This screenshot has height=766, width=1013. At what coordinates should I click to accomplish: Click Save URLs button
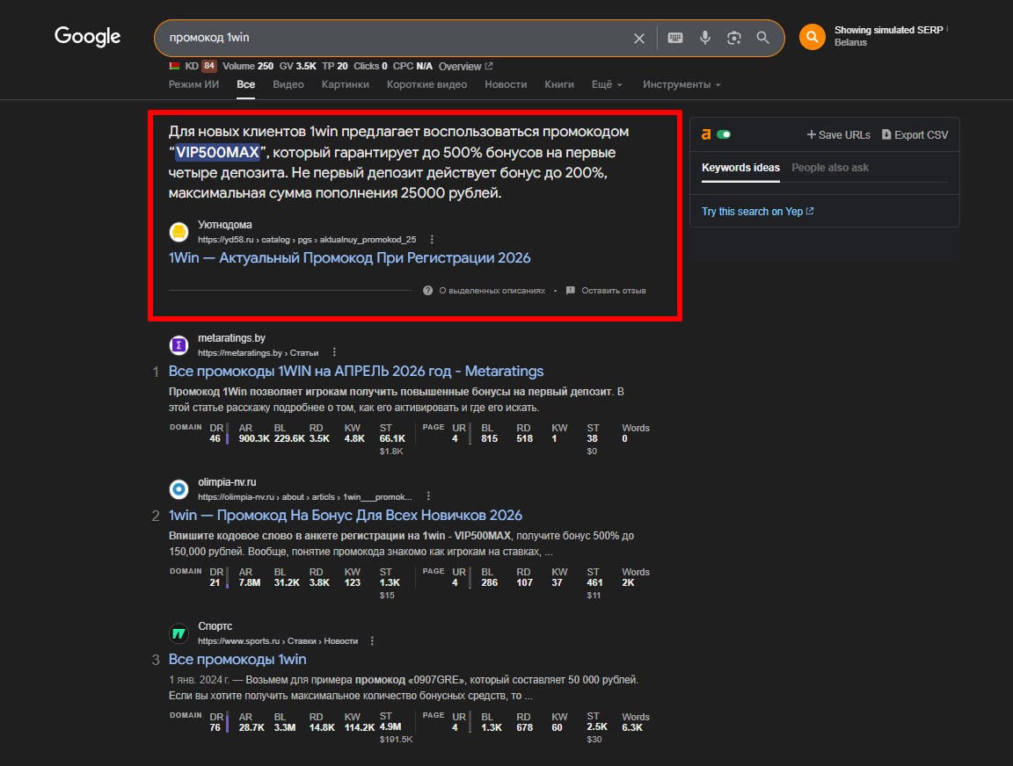(x=838, y=134)
